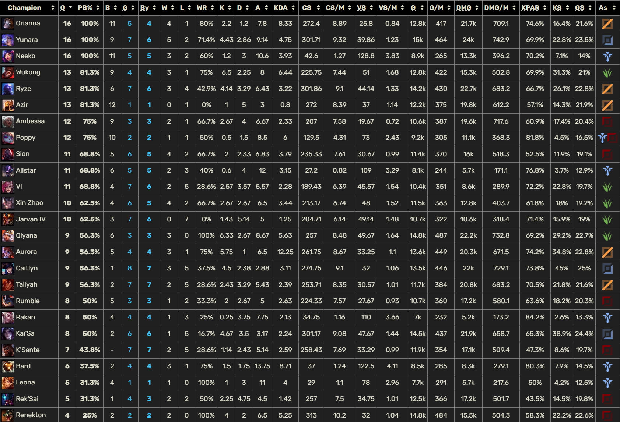The image size is (620, 422).
Task: Click the mid lane role icon for Orianna
Action: (607, 24)
